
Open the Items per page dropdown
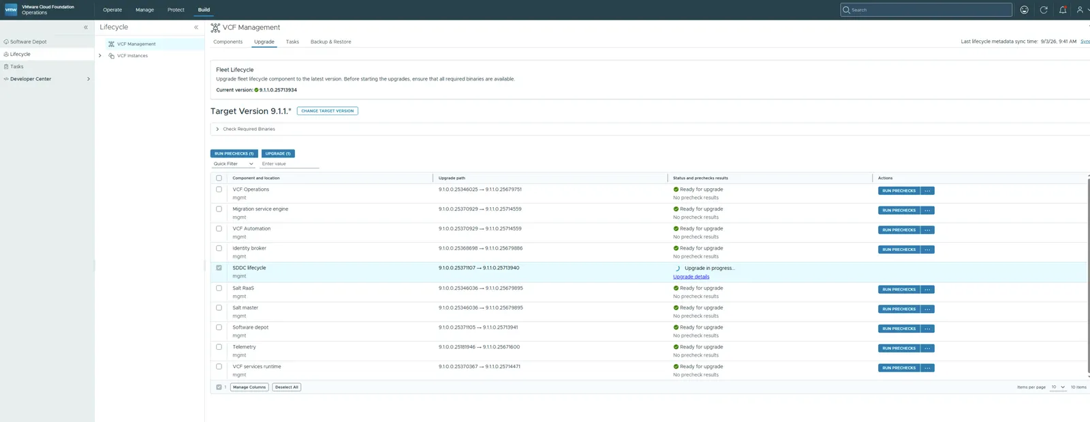[x=1058, y=387]
